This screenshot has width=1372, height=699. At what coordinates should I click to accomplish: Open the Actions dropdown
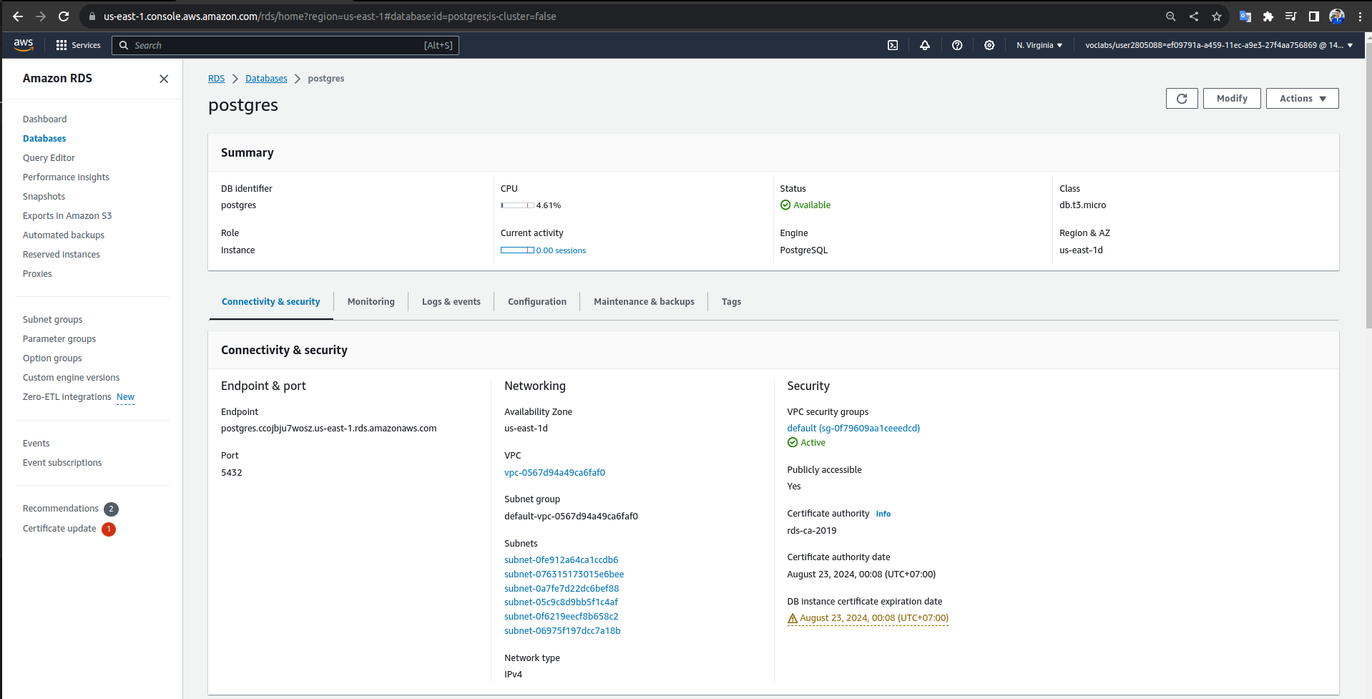[x=1301, y=98]
